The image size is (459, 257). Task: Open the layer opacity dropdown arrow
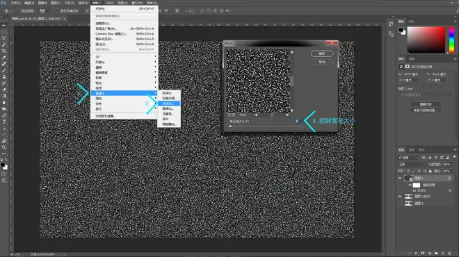(453, 165)
